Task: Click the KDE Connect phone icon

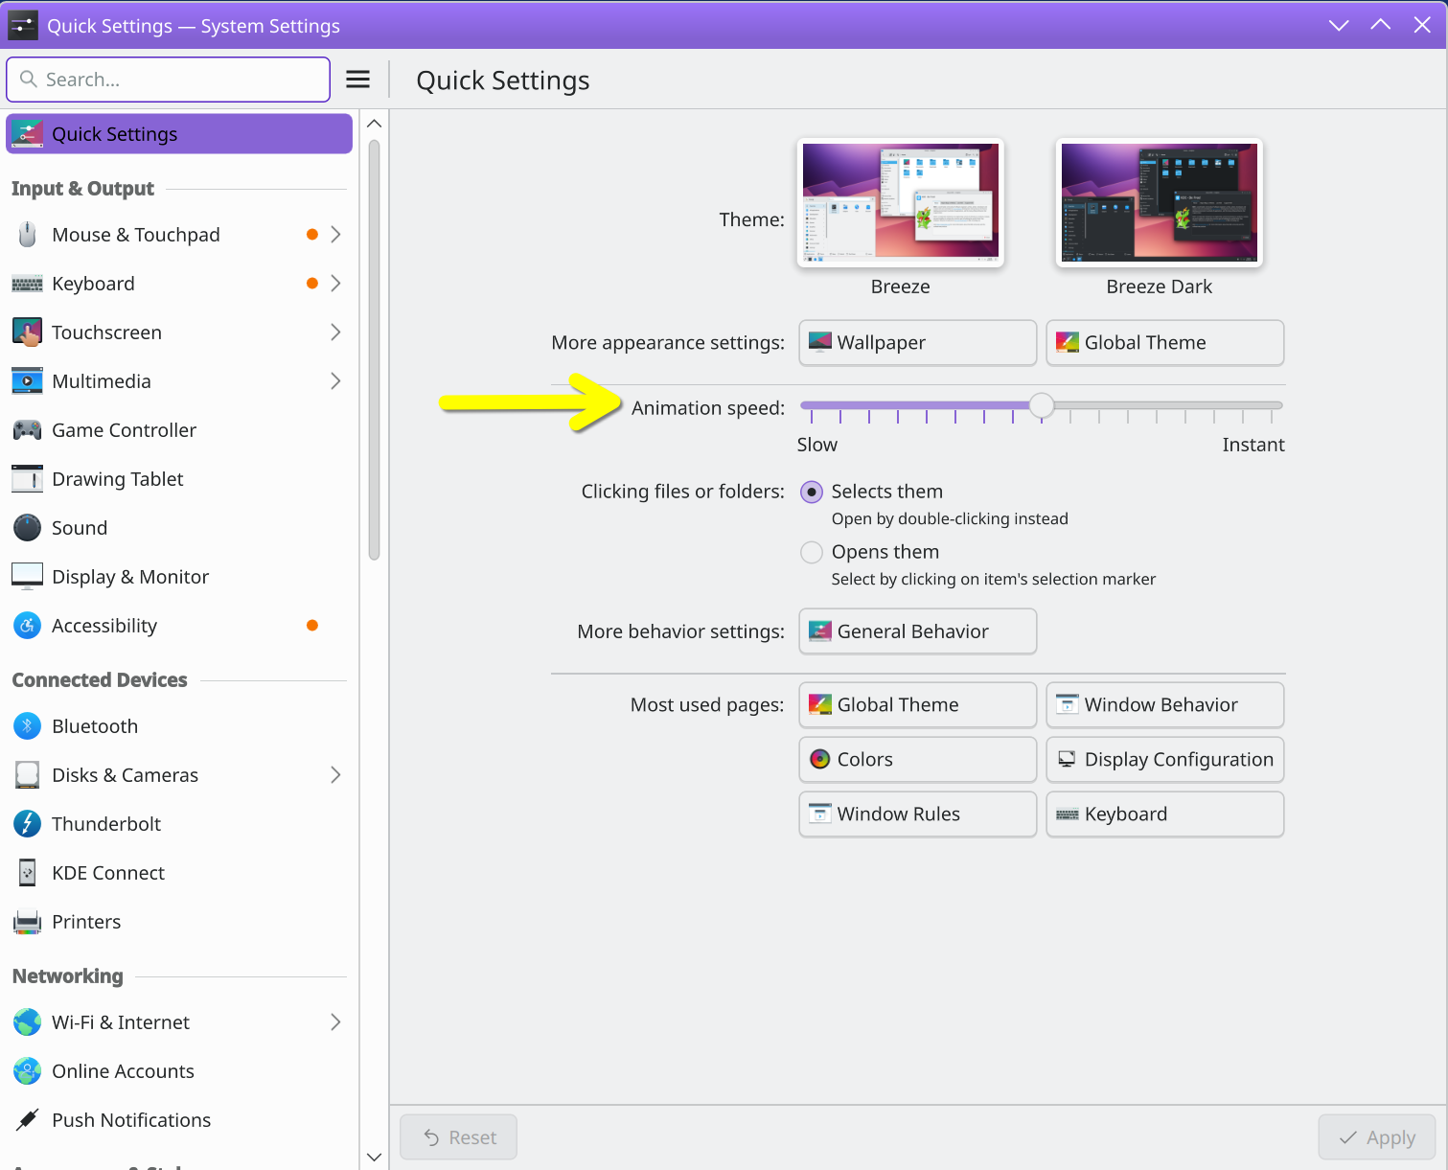Action: (27, 873)
